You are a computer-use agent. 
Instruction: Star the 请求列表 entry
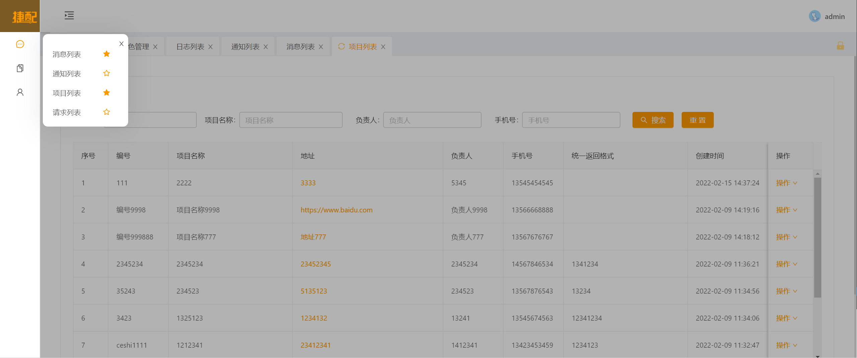tap(106, 112)
